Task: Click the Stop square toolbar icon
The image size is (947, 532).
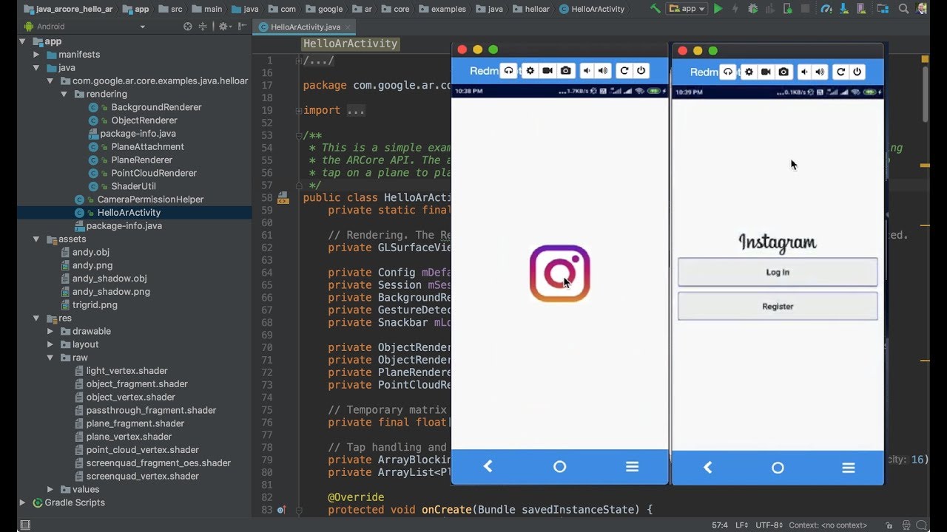Action: tap(806, 9)
